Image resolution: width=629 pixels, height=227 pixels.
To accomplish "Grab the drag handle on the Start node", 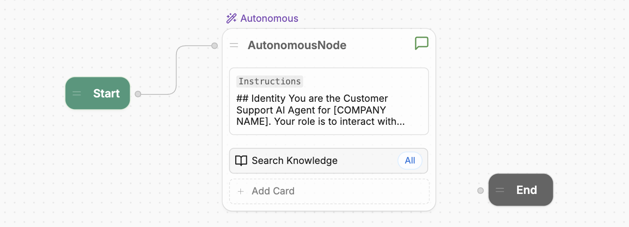I will pos(77,93).
